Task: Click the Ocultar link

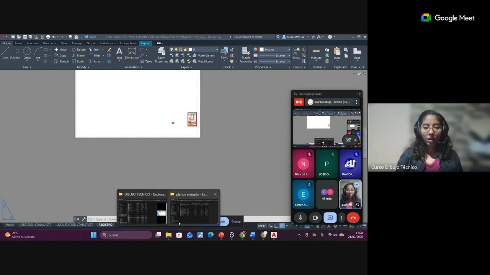Action: tap(236, 222)
